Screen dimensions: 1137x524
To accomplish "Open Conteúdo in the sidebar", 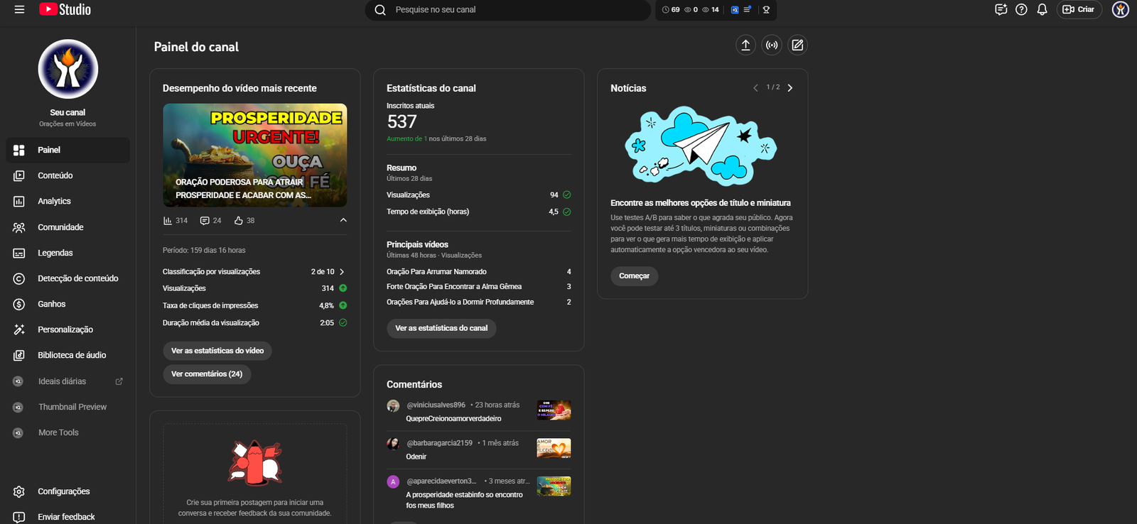I will [x=68, y=175].
